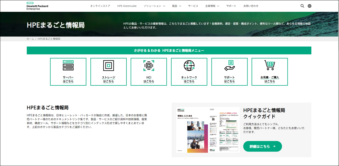Click the support hand icon
This screenshot has width=339, height=166.
[x=229, y=65]
